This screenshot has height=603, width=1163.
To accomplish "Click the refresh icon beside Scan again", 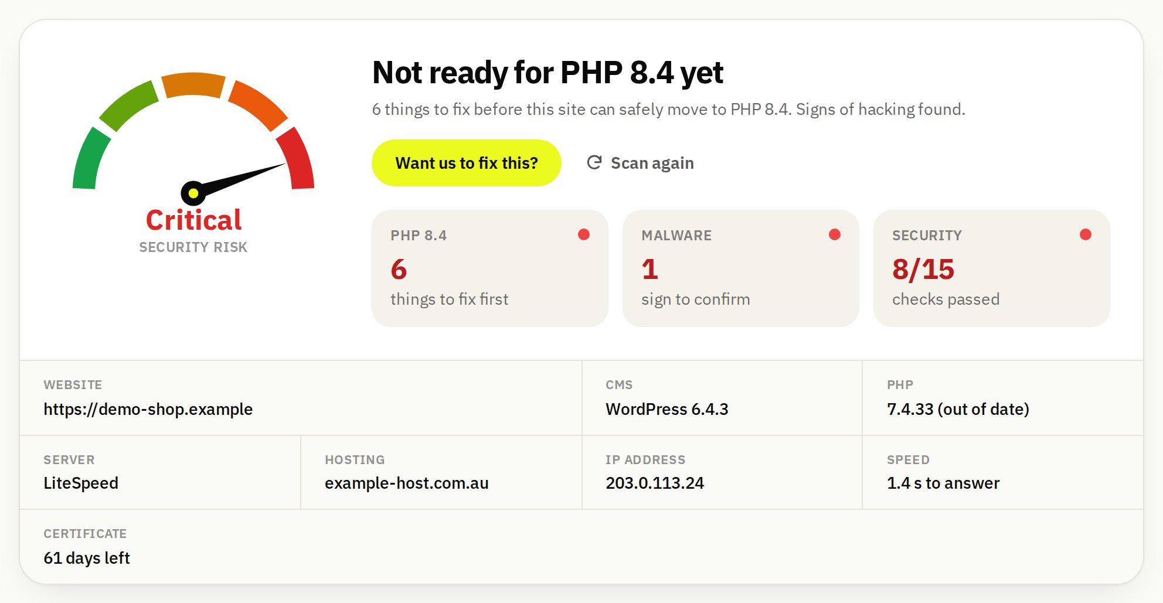I will click(x=594, y=162).
